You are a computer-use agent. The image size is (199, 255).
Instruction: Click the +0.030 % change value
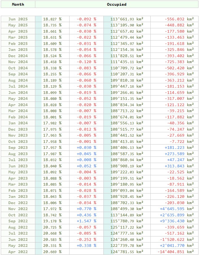click(x=86, y=148)
